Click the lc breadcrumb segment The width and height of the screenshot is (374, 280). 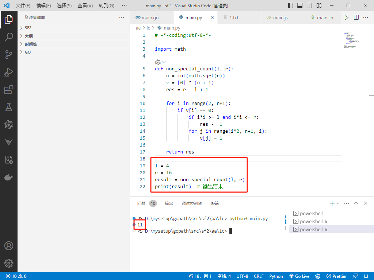pos(148,28)
